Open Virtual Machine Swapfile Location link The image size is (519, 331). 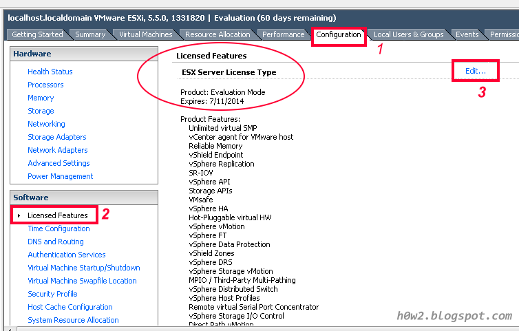click(x=82, y=281)
